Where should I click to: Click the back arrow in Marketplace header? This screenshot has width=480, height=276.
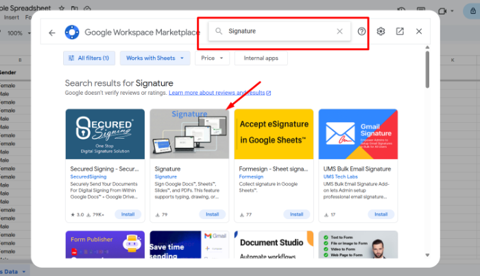point(52,32)
